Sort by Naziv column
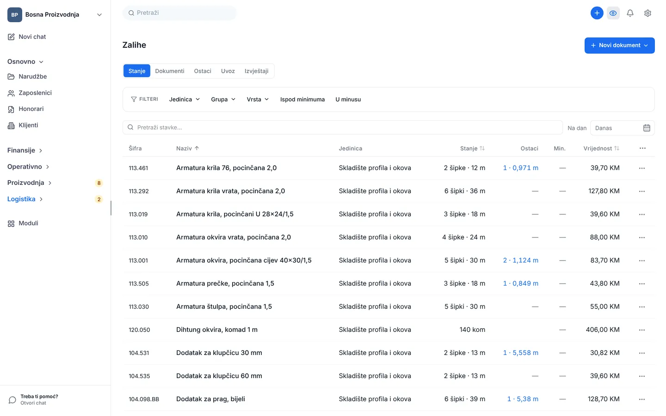Viewport: 666px width, 416px height. click(188, 148)
